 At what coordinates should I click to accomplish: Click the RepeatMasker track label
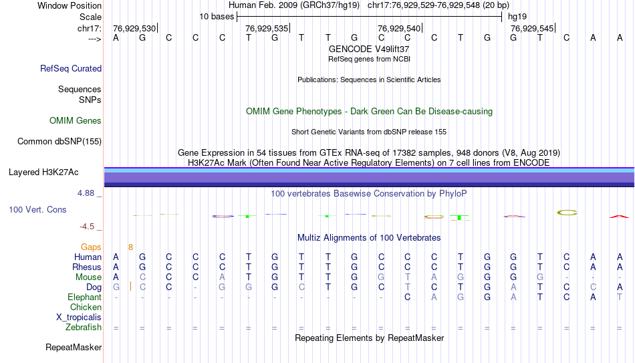(74, 347)
